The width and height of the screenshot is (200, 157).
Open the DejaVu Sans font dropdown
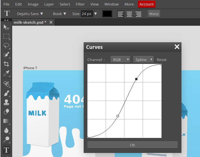click(30, 14)
